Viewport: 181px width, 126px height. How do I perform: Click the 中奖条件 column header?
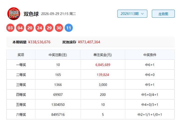point(150,55)
